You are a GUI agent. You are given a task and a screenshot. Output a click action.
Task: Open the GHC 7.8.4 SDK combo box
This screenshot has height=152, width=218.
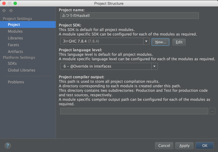105,41
